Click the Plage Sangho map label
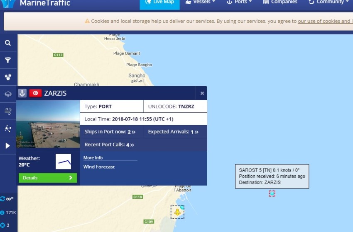This screenshot has height=232, width=353. (139, 65)
